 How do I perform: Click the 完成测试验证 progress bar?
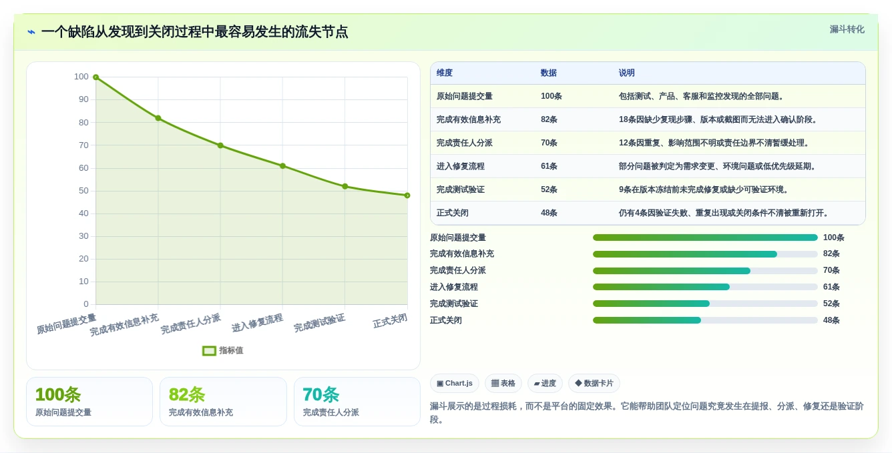705,304
